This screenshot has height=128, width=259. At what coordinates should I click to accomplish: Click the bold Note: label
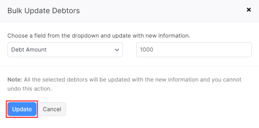15,80
